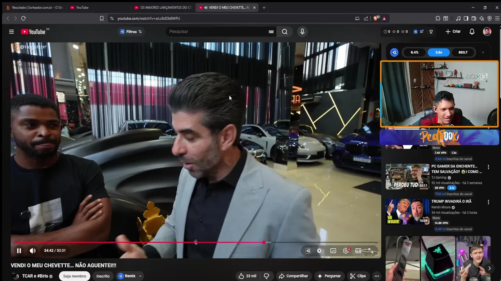Click the Compartilhar share button
The width and height of the screenshot is (501, 281).
click(x=293, y=276)
